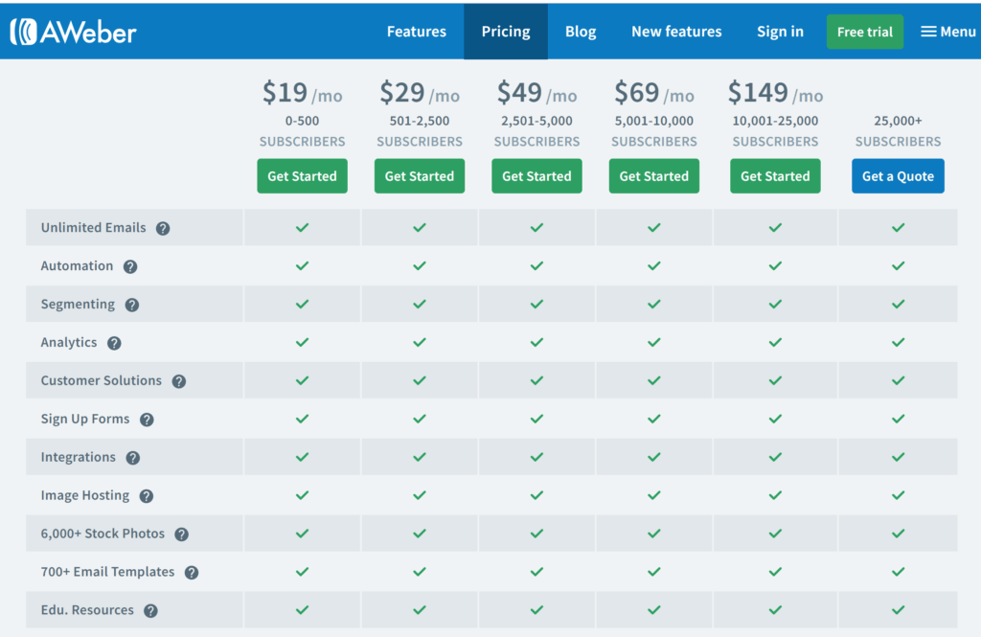Screen dimensions: 981x637
Task: Get Started with $29/mo plan
Action: (x=420, y=176)
